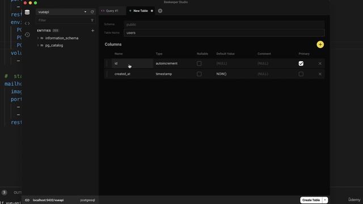This screenshot has height=204, width=363.
Task: Edit the NOW() default value cell
Action: tap(235, 74)
